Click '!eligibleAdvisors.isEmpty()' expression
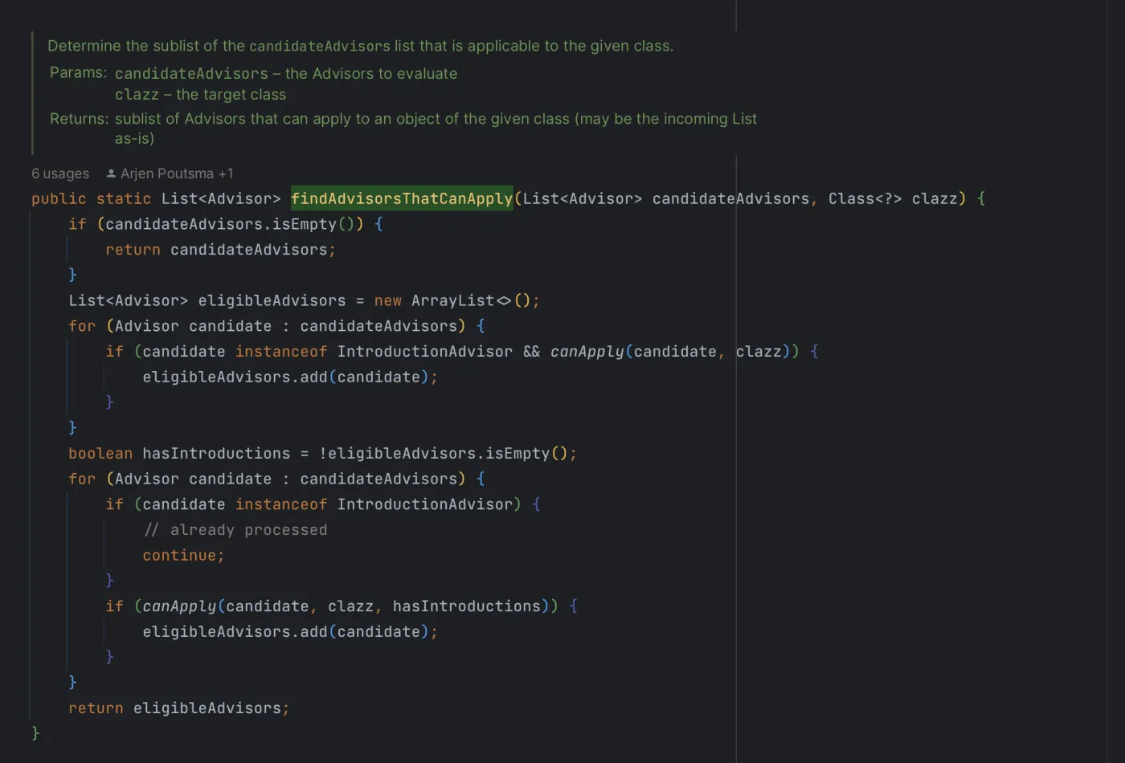 [443, 454]
